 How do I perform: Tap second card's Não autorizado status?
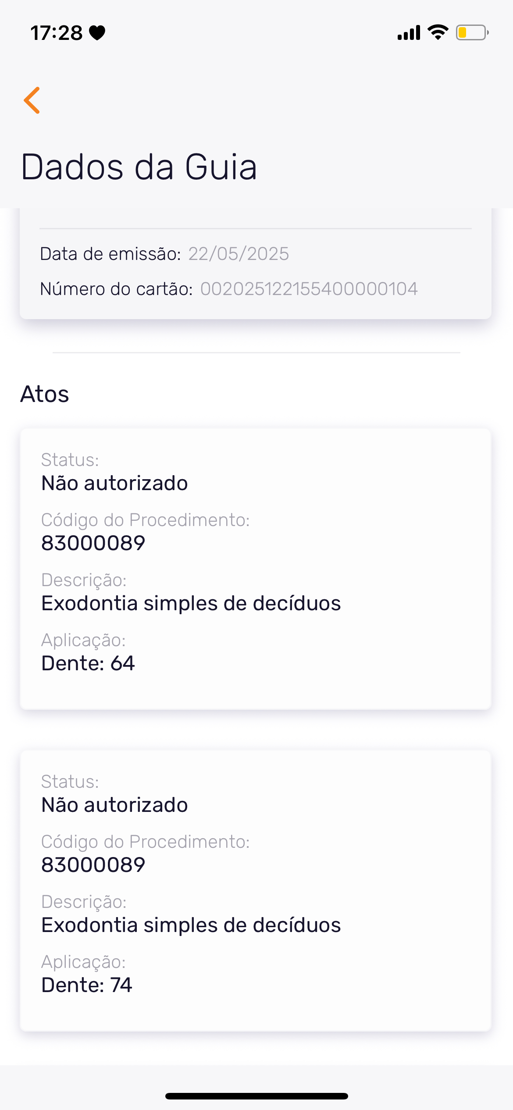point(114,805)
